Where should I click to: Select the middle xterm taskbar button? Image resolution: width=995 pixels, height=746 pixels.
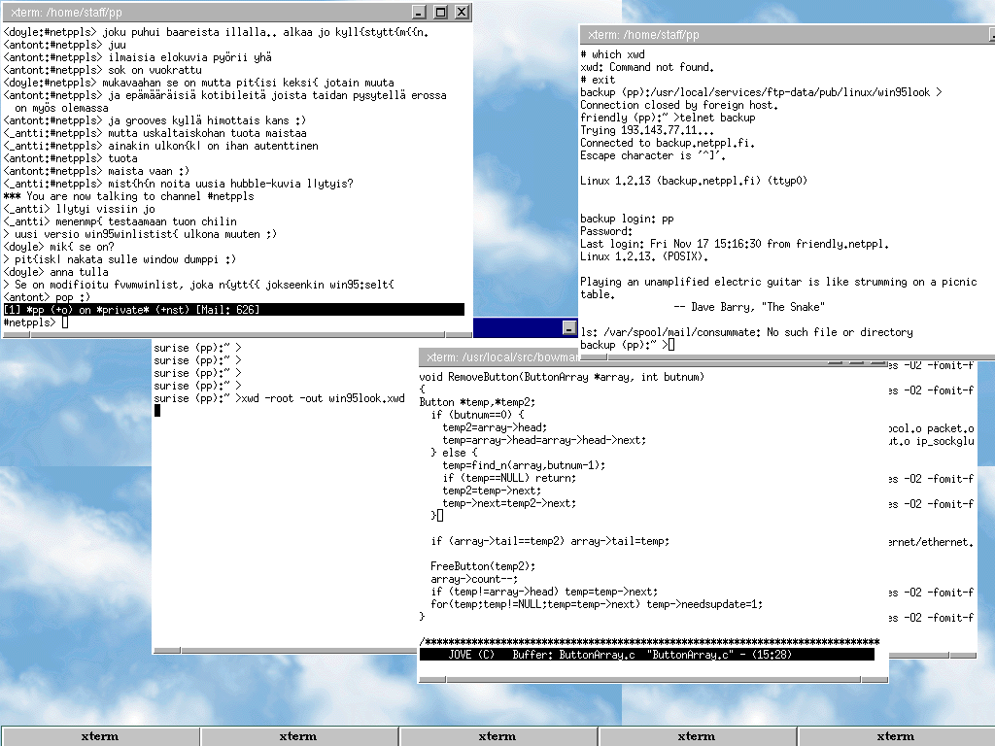point(497,736)
